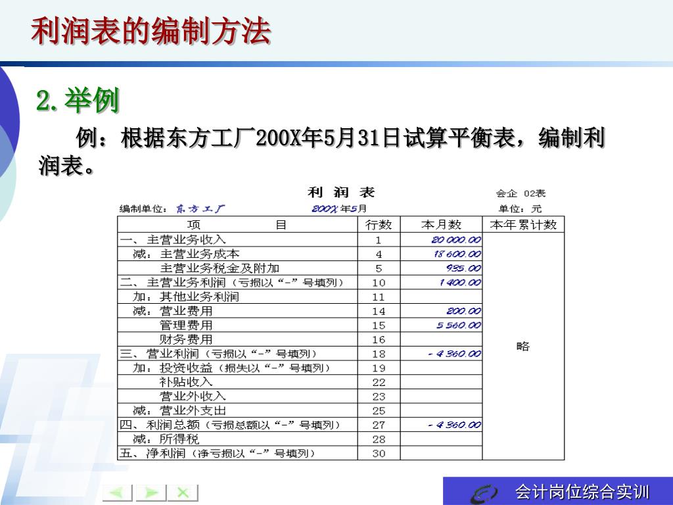
Task: Click the value 200.00
Action: pyautogui.click(x=463, y=310)
